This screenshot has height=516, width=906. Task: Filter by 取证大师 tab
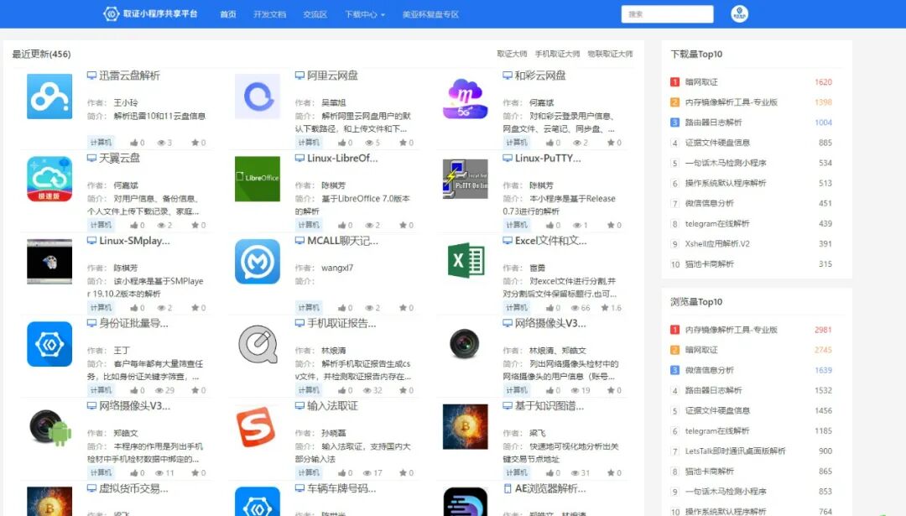coord(512,54)
